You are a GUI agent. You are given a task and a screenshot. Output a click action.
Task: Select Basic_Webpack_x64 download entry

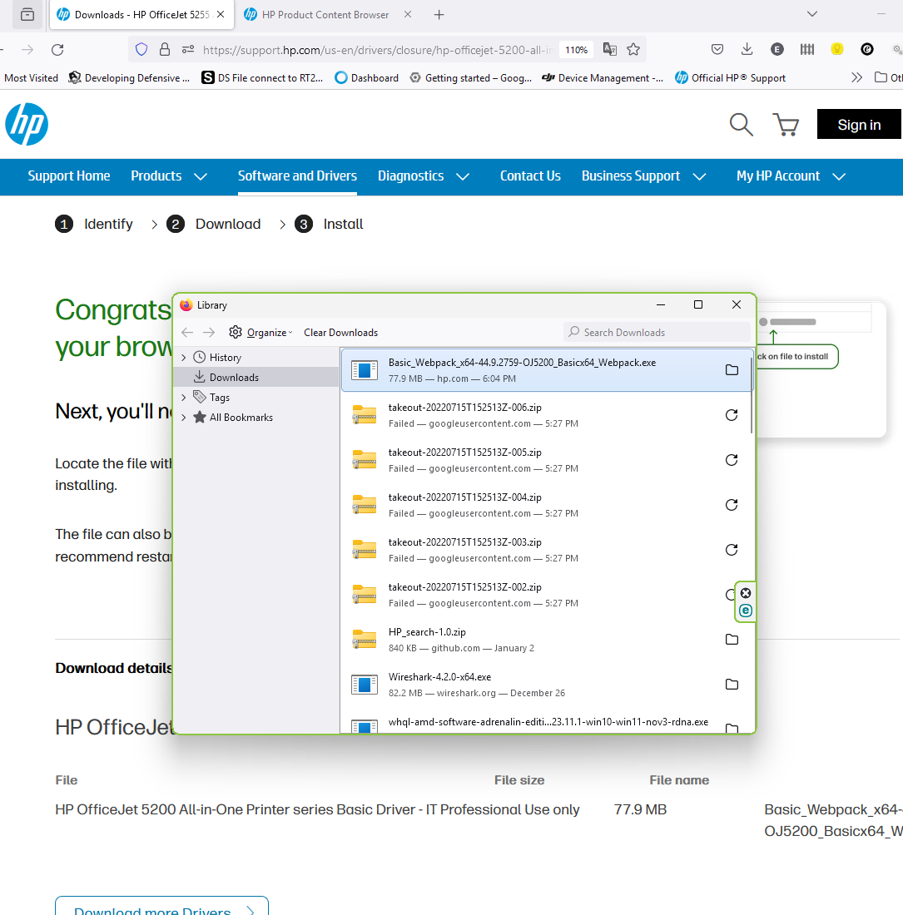click(x=547, y=370)
